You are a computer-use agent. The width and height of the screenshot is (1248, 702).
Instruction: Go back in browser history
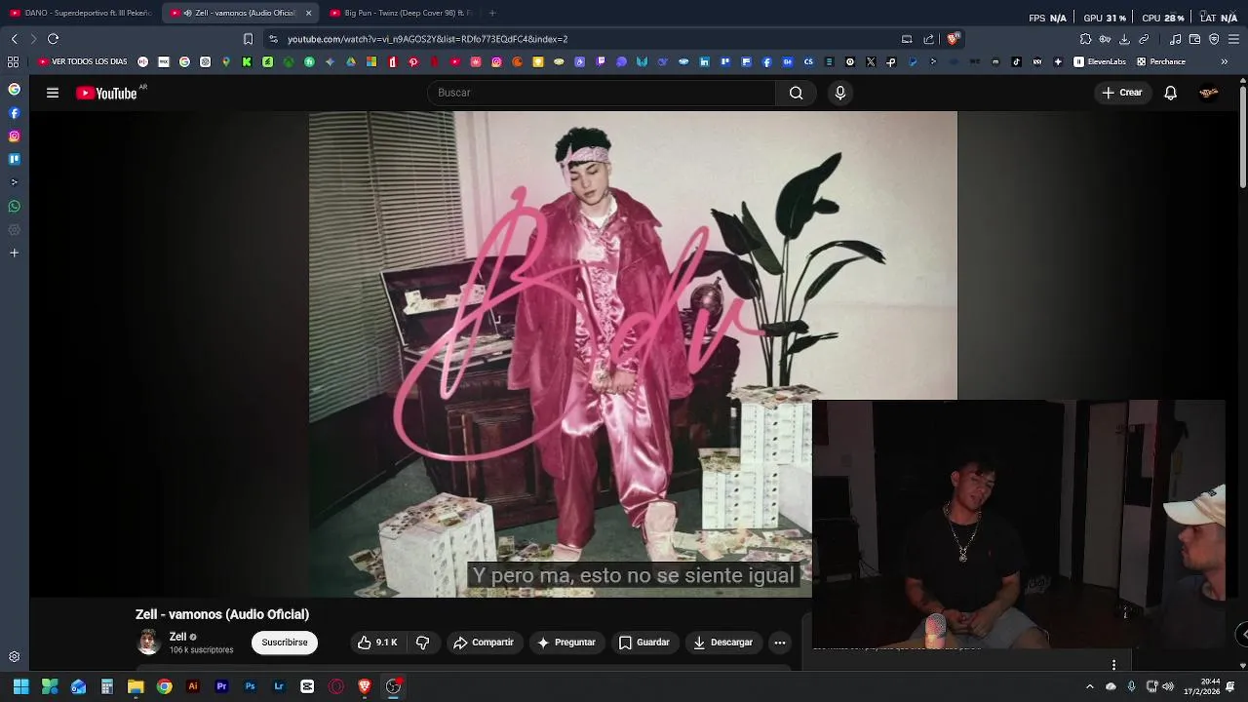click(14, 39)
